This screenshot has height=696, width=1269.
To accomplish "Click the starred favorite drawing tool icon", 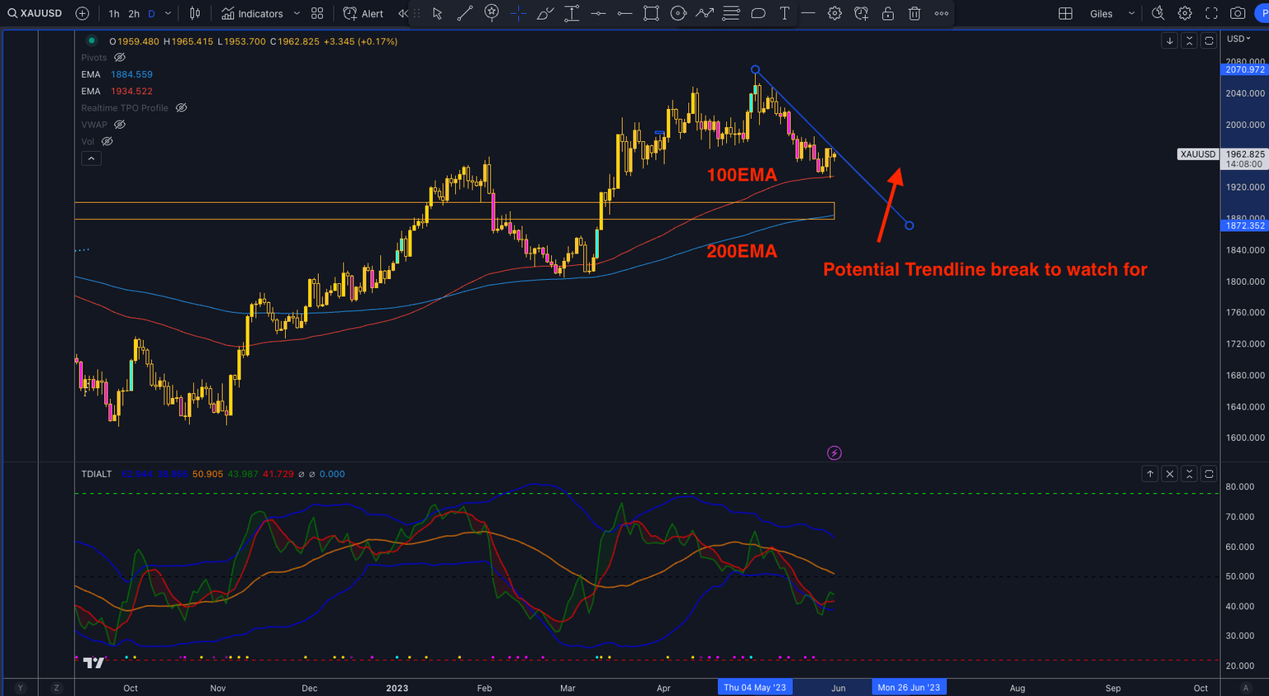I will tap(492, 13).
